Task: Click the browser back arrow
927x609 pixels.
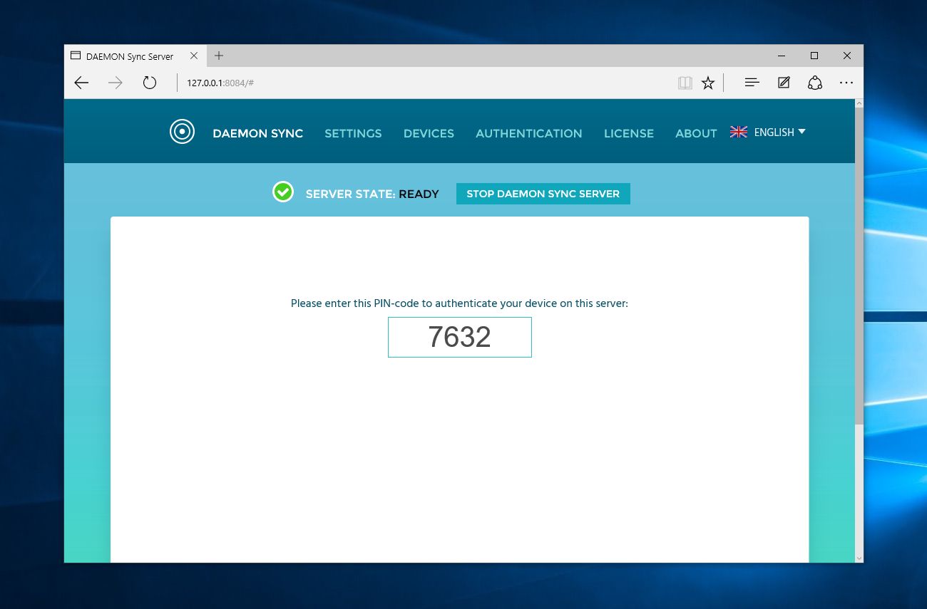Action: (x=81, y=83)
